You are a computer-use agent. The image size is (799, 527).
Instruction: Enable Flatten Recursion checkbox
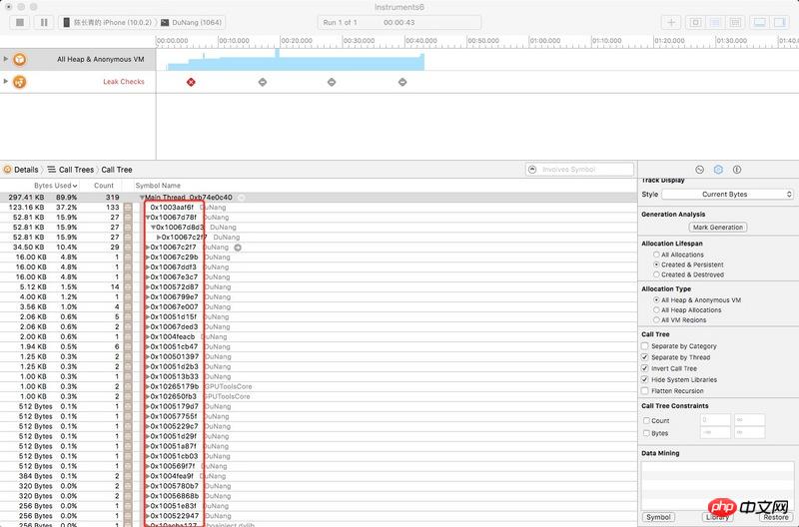coord(645,391)
